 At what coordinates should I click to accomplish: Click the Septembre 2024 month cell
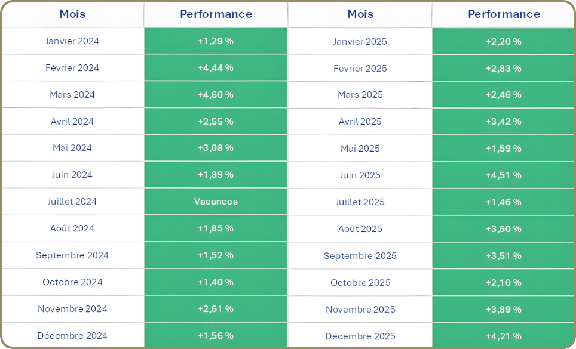tap(72, 255)
